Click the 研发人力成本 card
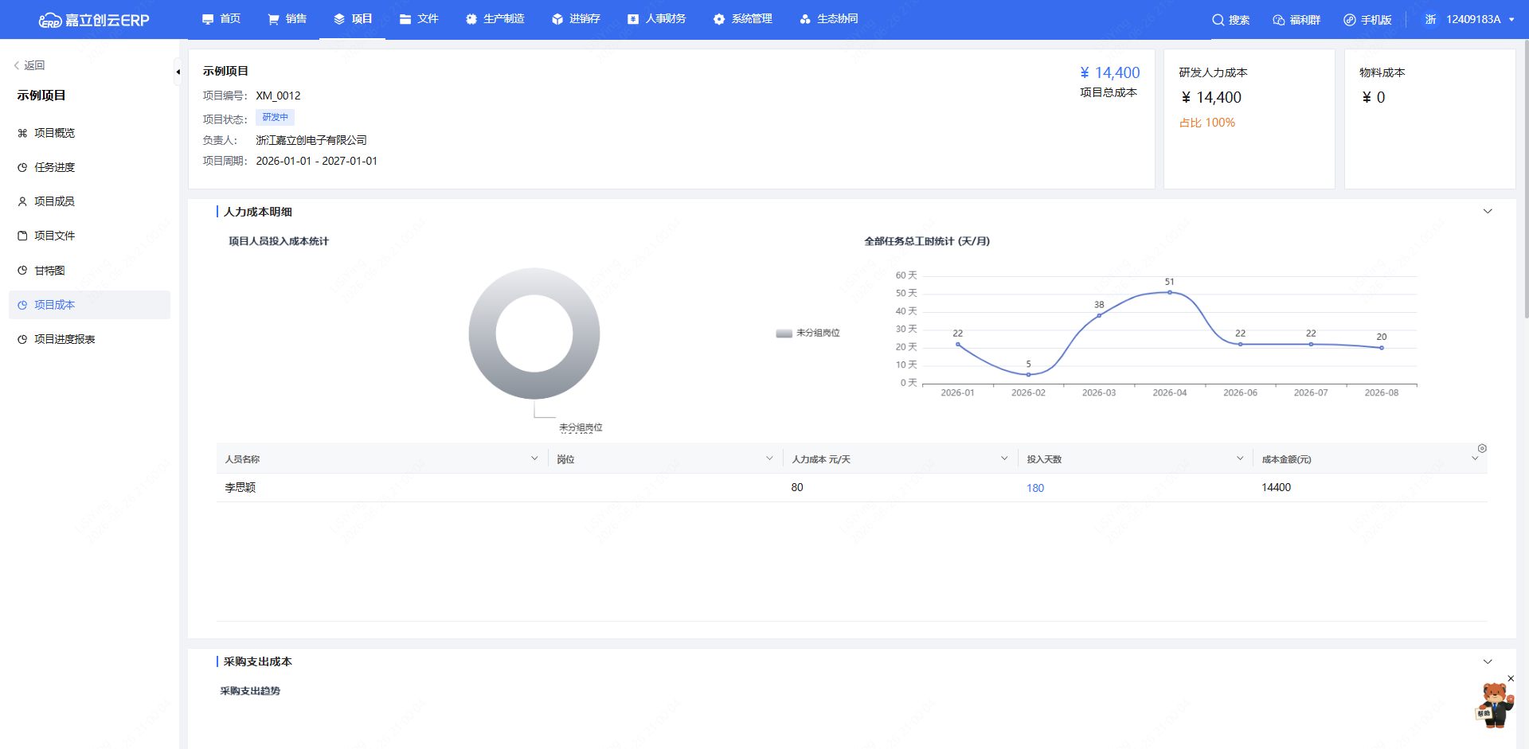Image resolution: width=1529 pixels, height=749 pixels. point(1249,119)
